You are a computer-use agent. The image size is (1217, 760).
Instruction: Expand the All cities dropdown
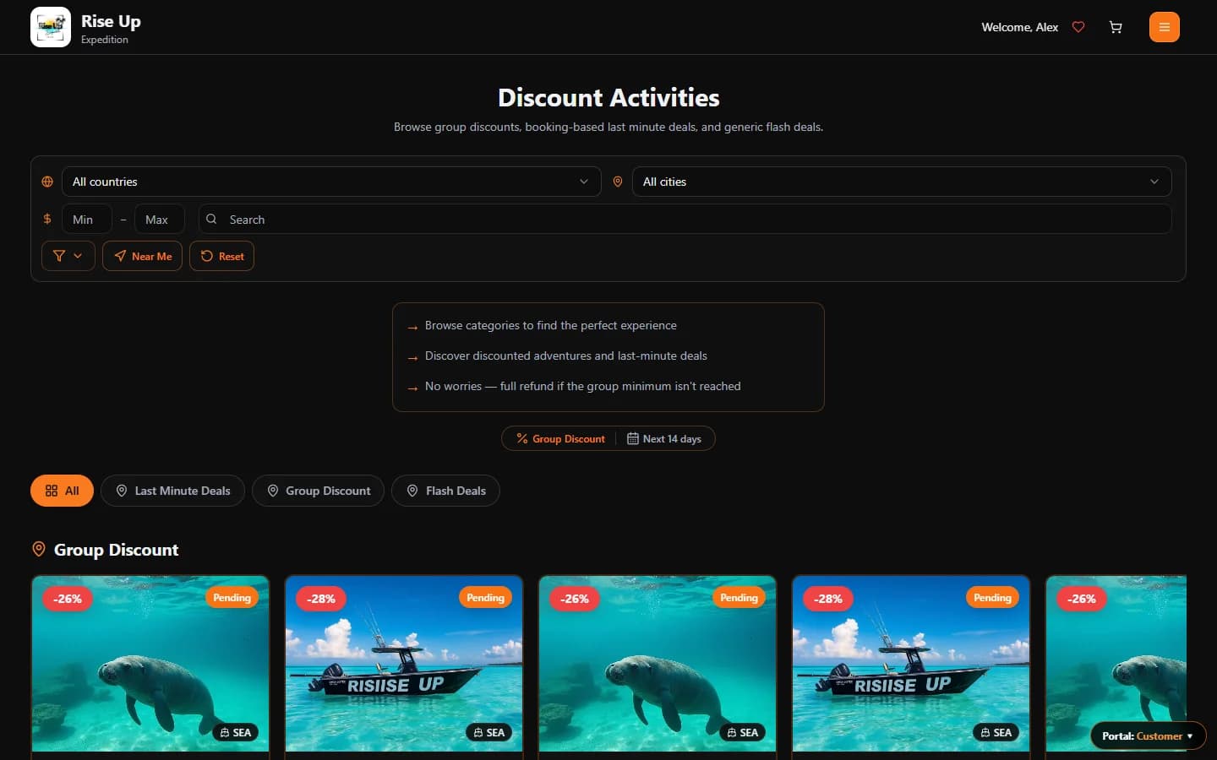point(902,182)
